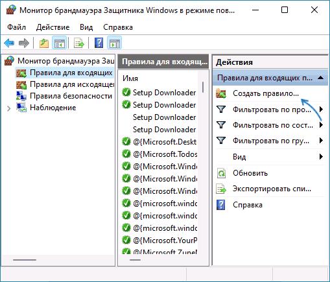Click the export icon beside Экспортировать спи...
The width and height of the screenshot is (330, 282).
tap(221, 189)
